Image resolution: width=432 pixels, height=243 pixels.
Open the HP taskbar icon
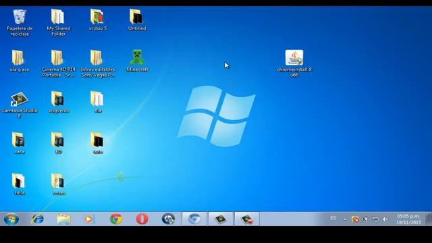point(168,219)
